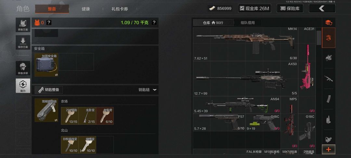Click the question mark beside weight
351x158 pixels.
click(154, 23)
